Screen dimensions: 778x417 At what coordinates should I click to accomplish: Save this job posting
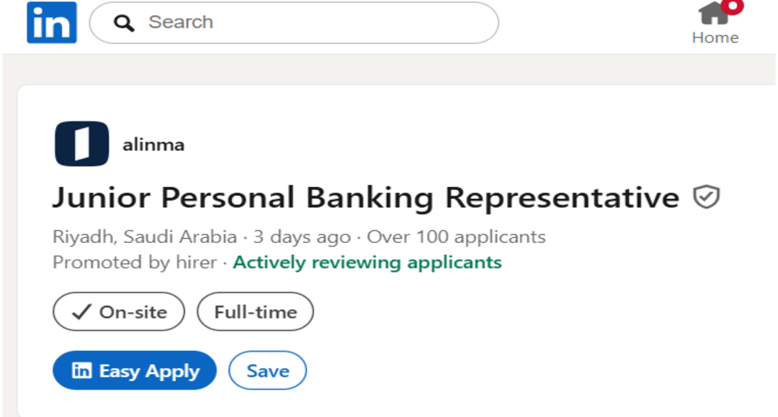(x=267, y=371)
